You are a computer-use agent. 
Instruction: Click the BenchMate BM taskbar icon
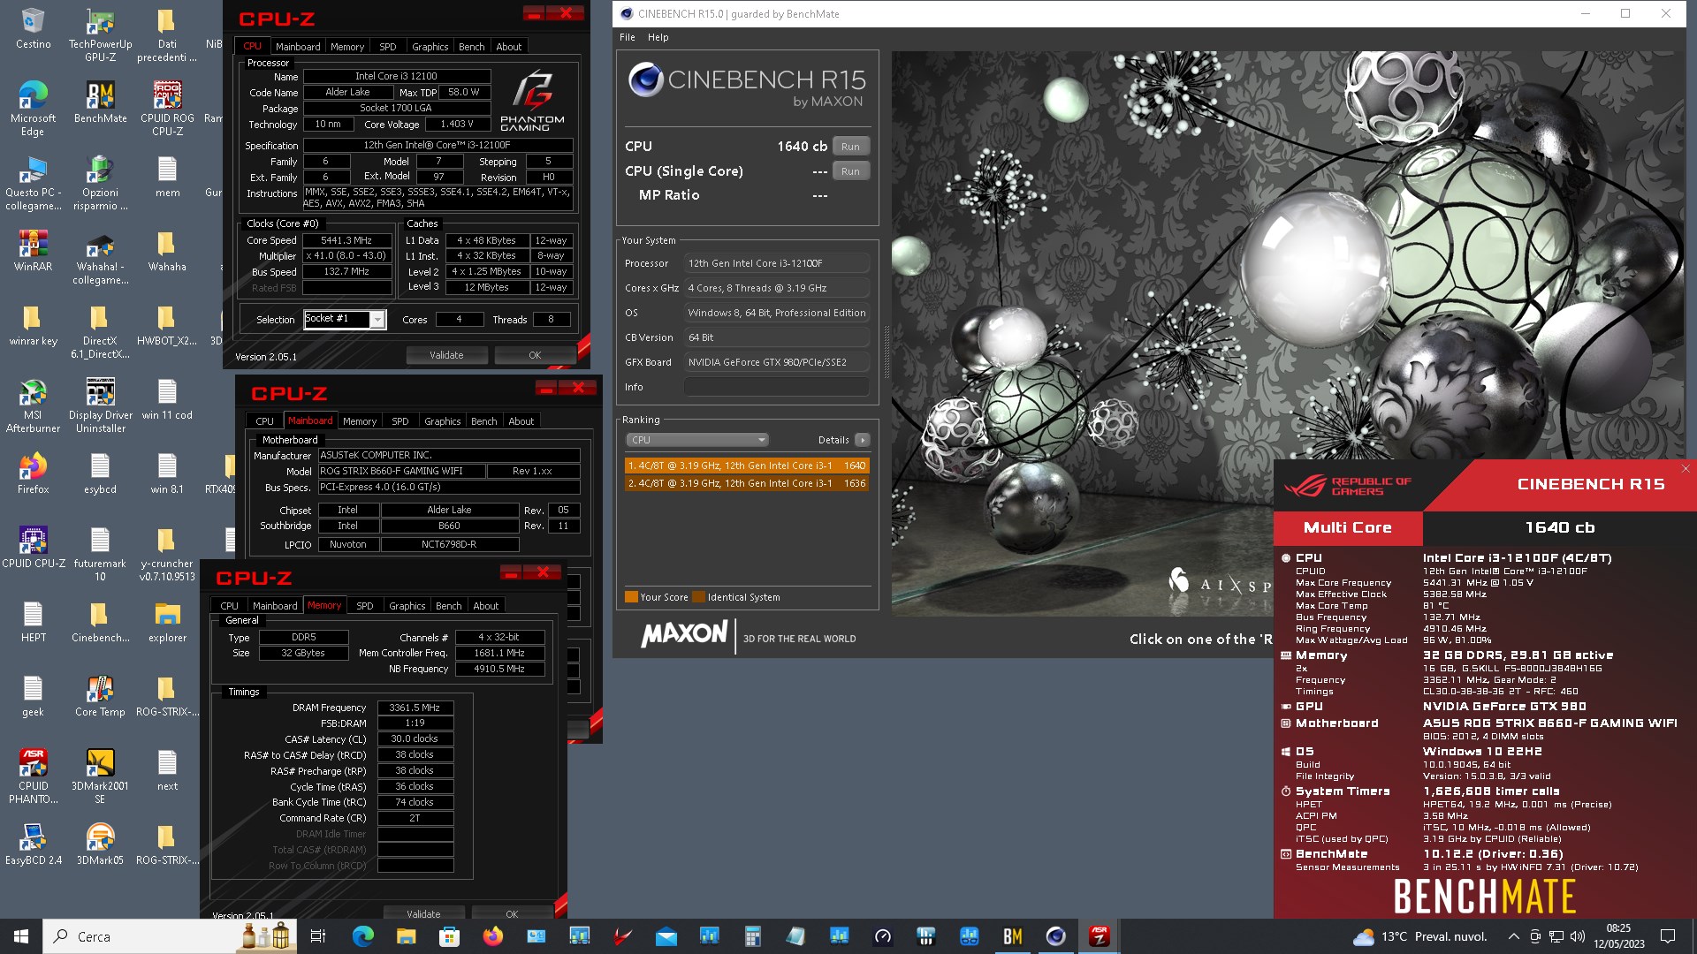click(1013, 936)
